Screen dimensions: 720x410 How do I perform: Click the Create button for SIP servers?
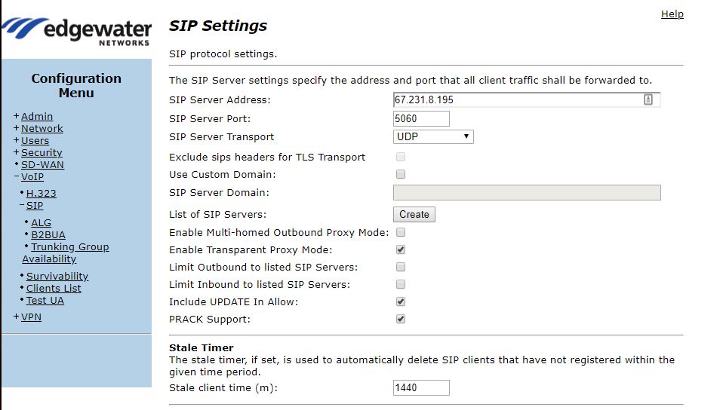(x=414, y=214)
